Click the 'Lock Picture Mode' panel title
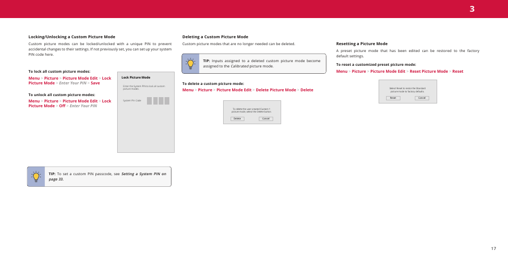508x259 pixels. point(136,77)
